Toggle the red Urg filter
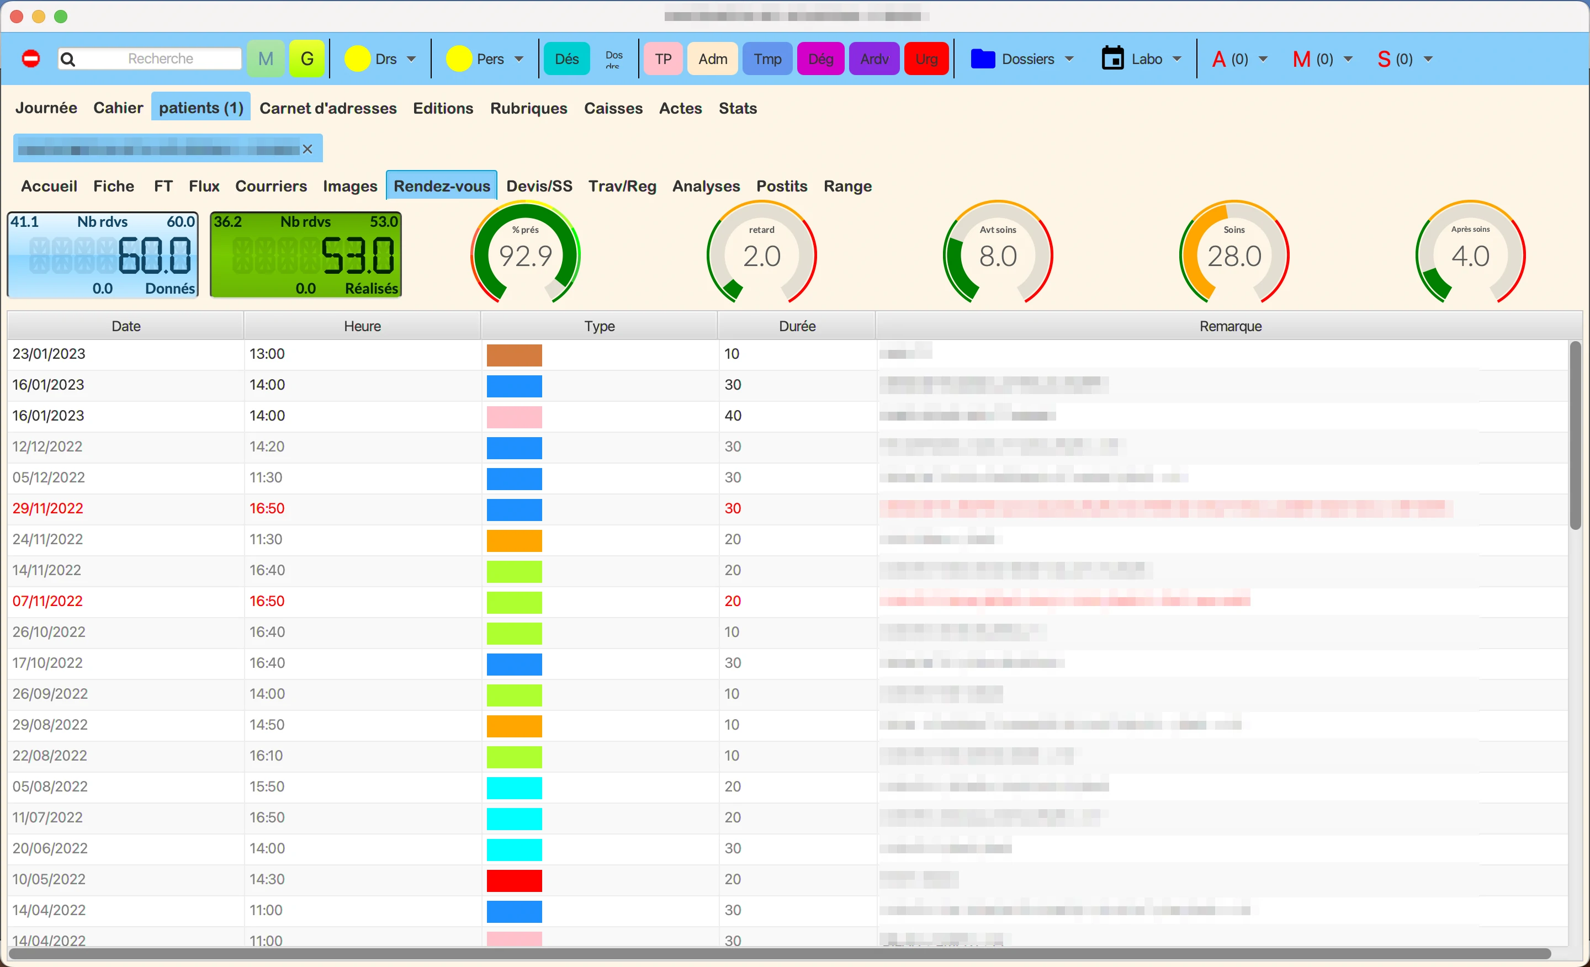This screenshot has width=1590, height=967. (x=926, y=59)
